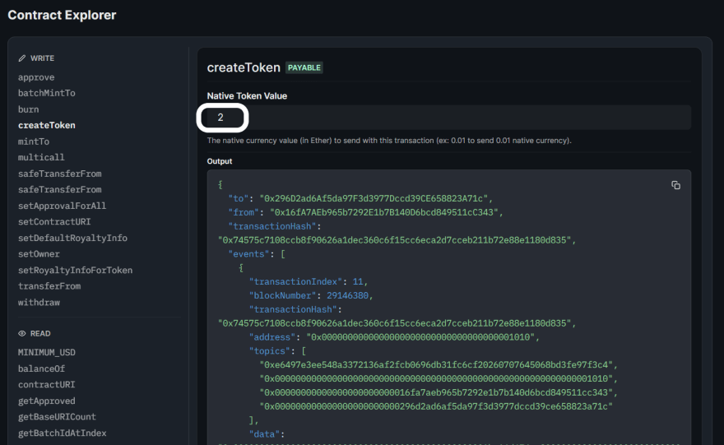The image size is (724, 445).
Task: Copy the output JSON with the copy icon
Action: [x=675, y=185]
